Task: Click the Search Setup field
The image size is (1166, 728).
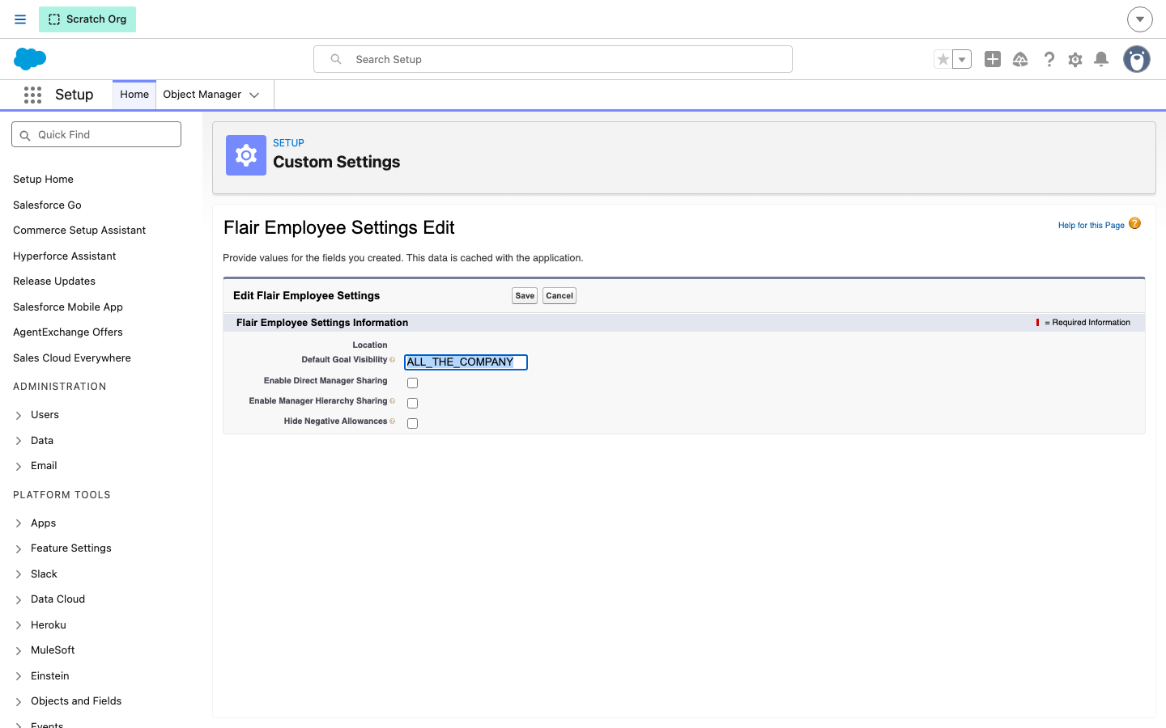Action: coord(553,59)
